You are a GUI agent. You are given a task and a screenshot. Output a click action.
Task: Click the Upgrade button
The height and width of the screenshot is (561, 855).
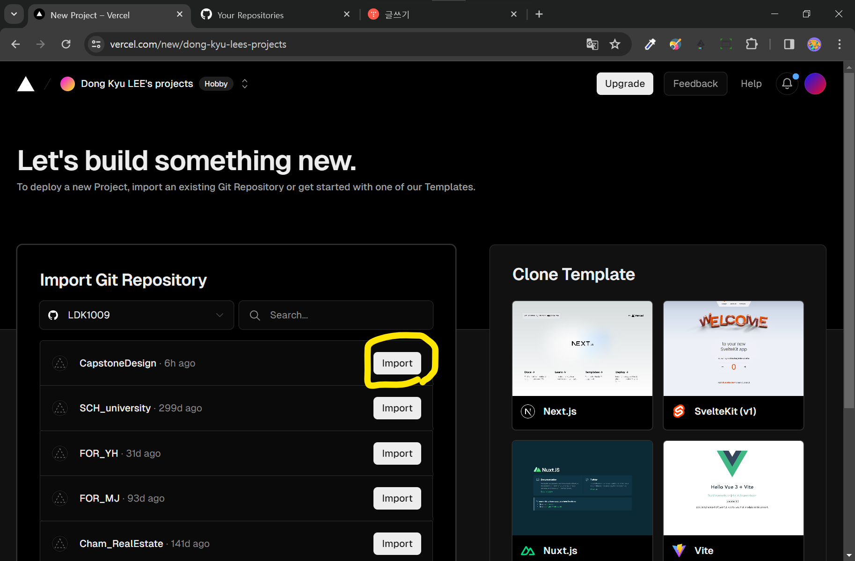tap(625, 84)
